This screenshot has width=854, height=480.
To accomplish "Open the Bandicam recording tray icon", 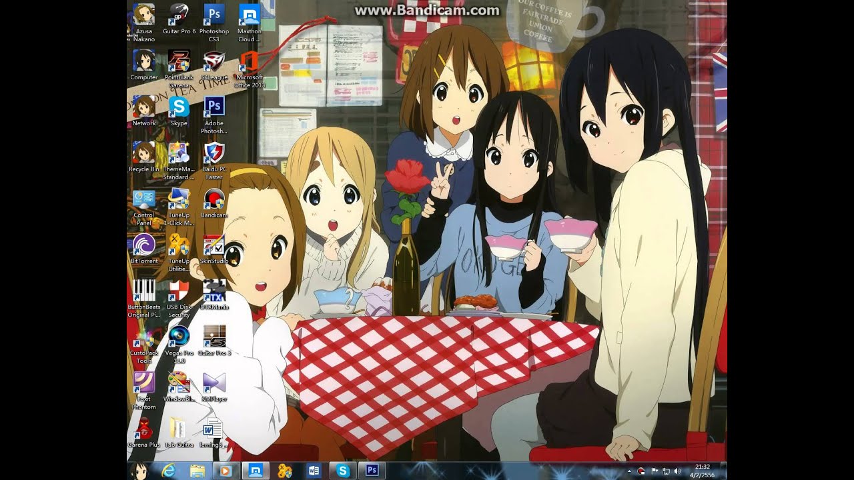I will click(x=642, y=471).
